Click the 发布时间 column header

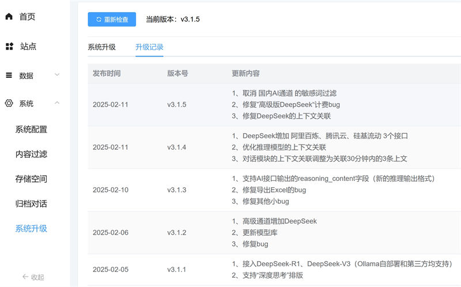coord(107,73)
